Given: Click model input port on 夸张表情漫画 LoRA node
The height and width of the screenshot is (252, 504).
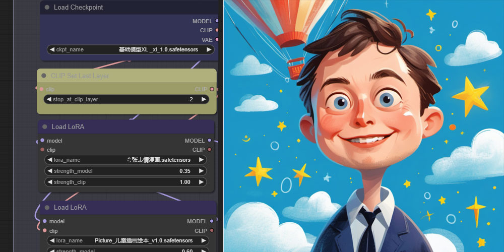Looking at the screenshot, I should tap(42, 141).
